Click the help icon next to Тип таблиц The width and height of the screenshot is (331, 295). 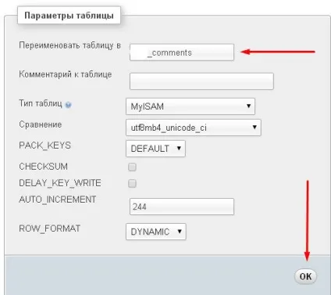(68, 105)
